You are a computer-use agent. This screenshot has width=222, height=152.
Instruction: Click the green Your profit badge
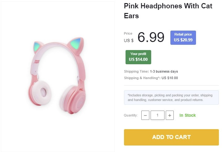(138, 57)
